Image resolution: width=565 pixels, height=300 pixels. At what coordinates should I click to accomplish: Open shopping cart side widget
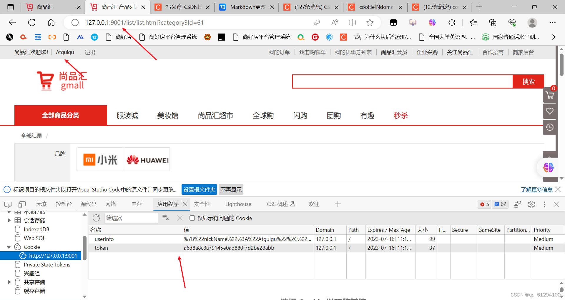click(x=550, y=95)
